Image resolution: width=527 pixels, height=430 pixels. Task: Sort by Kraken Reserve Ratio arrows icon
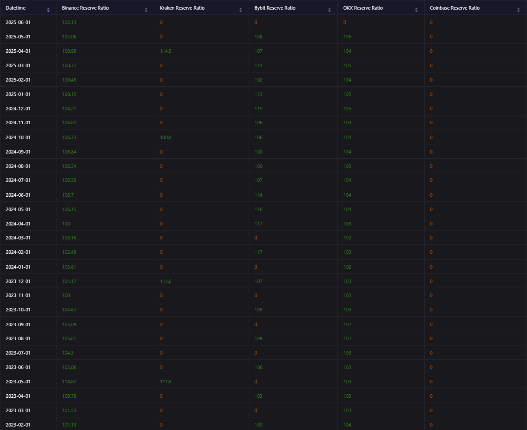pyautogui.click(x=241, y=10)
